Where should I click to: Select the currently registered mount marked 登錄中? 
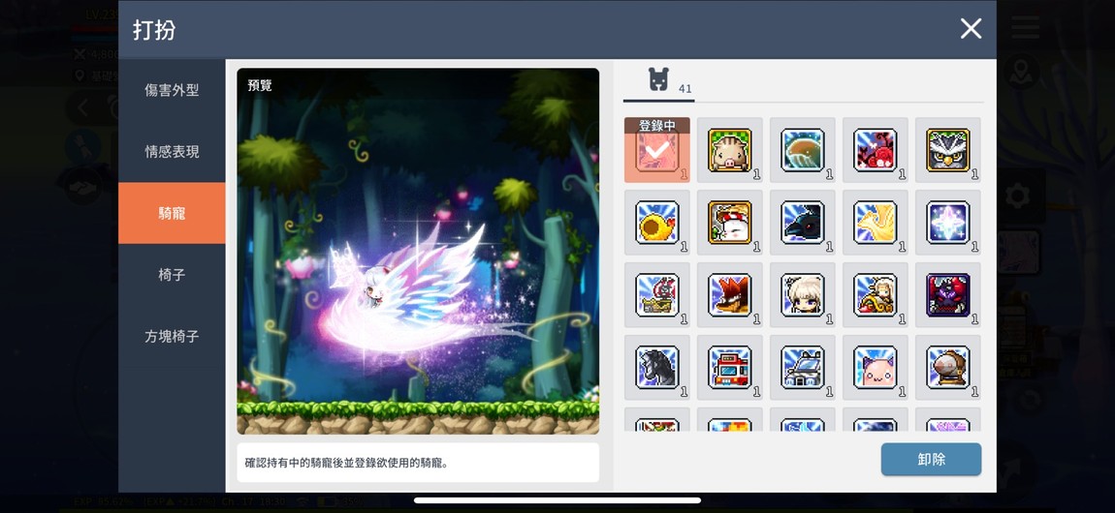(x=657, y=150)
